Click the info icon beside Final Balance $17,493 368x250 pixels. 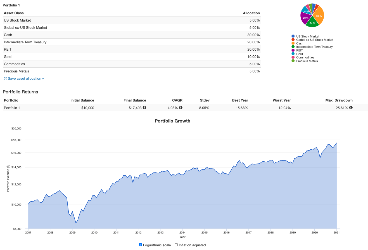(144, 108)
